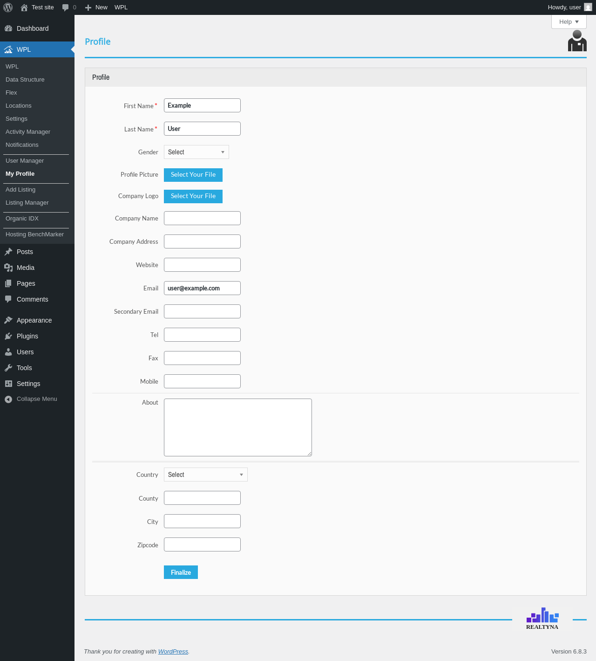This screenshot has width=596, height=661.
Task: Click the Finalize button
Action: point(181,572)
